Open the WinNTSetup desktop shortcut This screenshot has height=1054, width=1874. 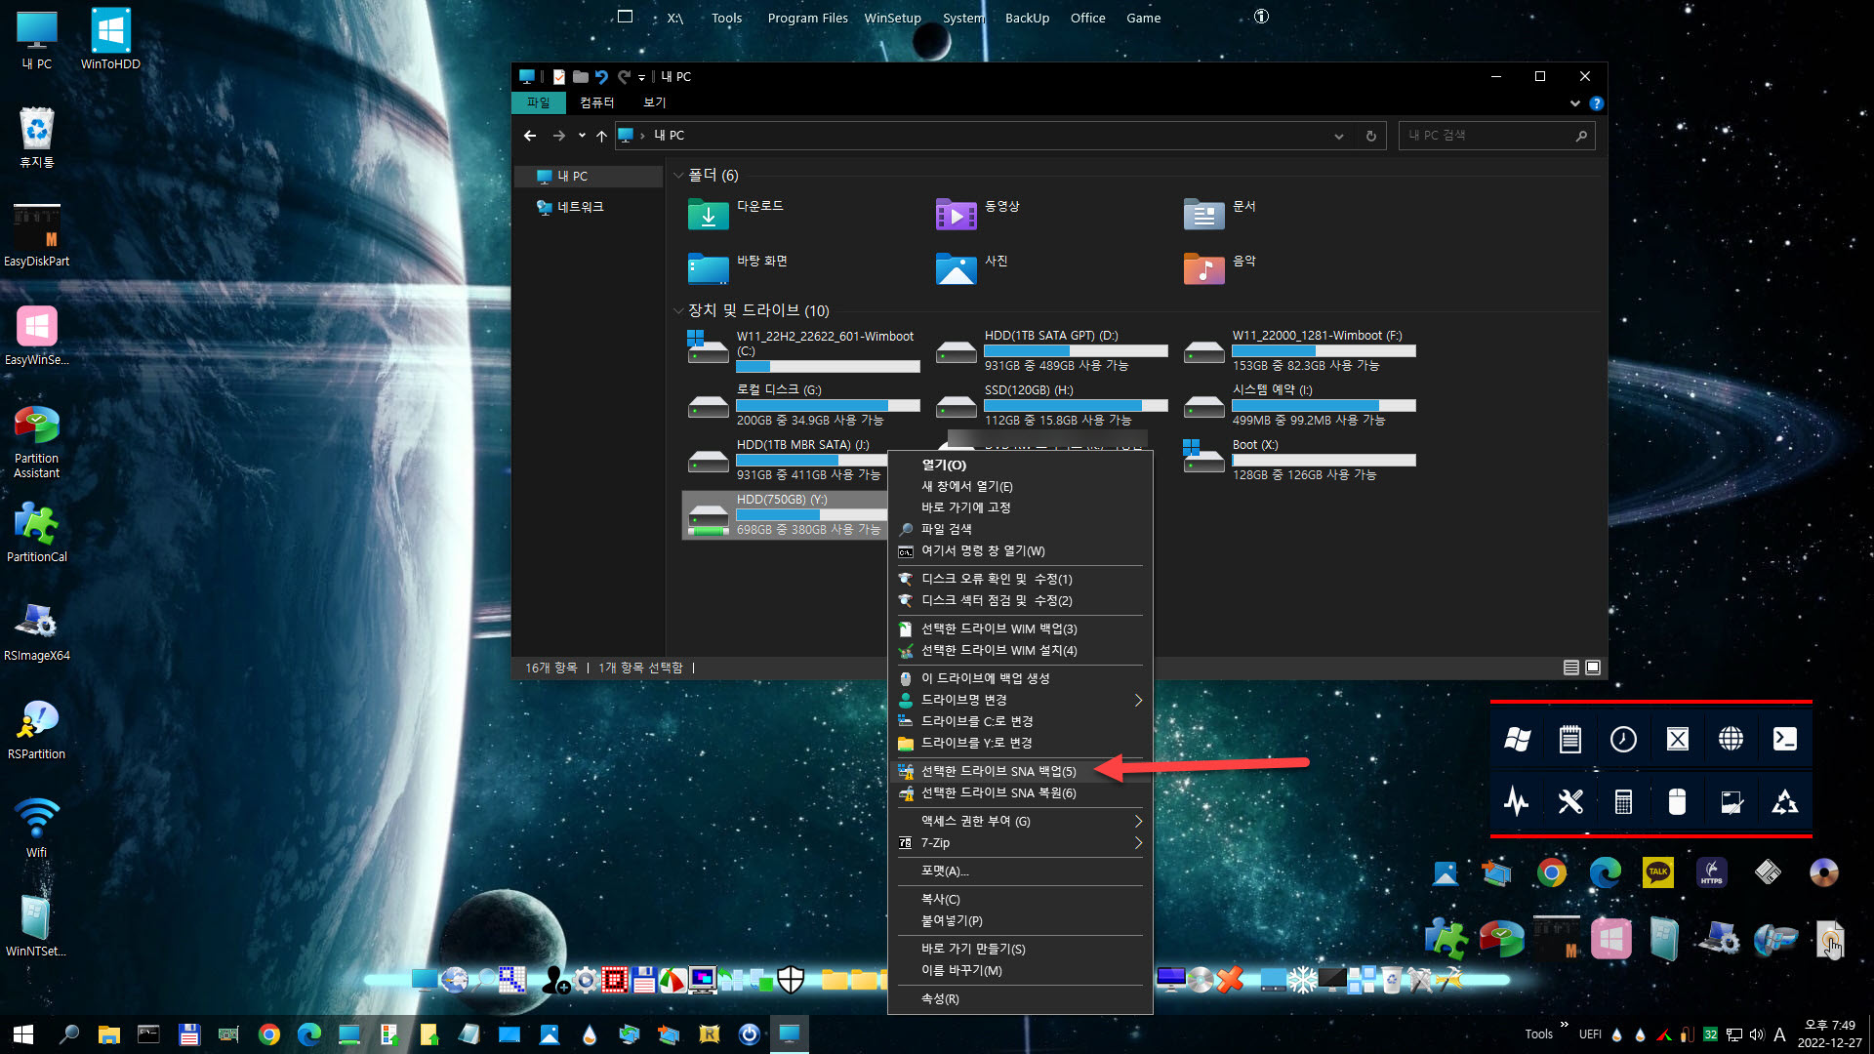point(37,926)
